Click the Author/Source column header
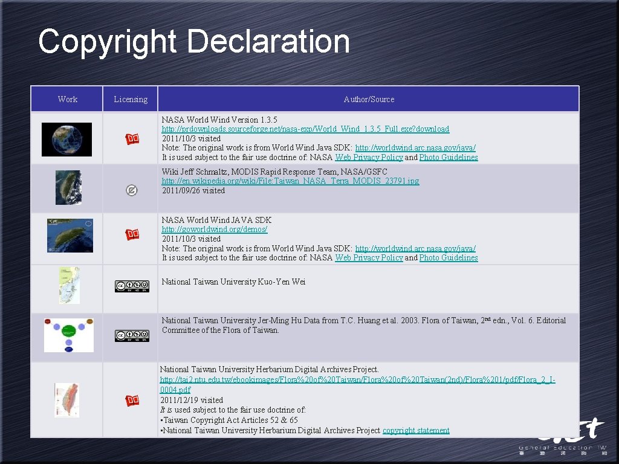This screenshot has width=619, height=464. point(369,99)
